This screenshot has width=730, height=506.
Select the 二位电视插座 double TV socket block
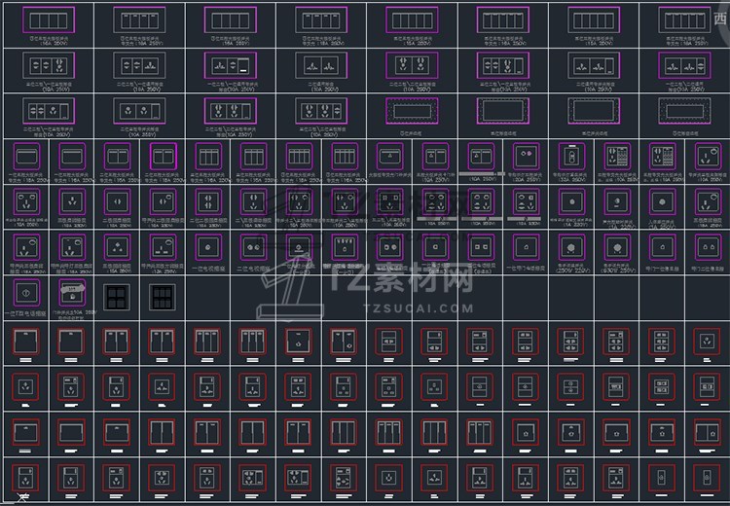pyautogui.click(x=254, y=247)
